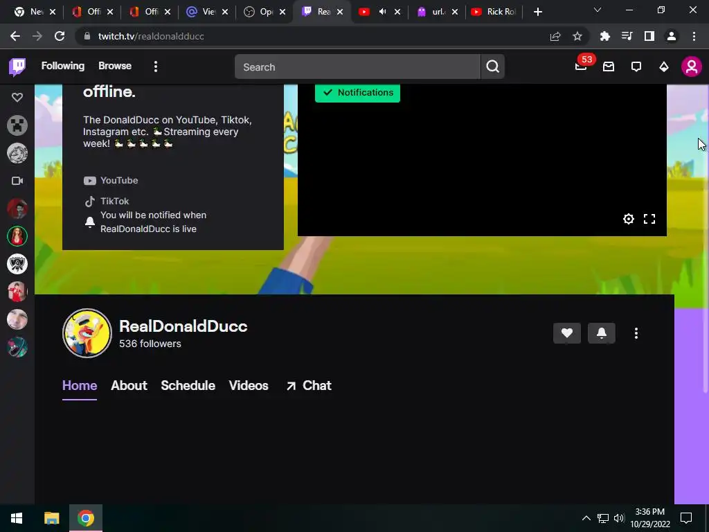Toggle channel notifications bell button
709x532 pixels.
(602, 333)
